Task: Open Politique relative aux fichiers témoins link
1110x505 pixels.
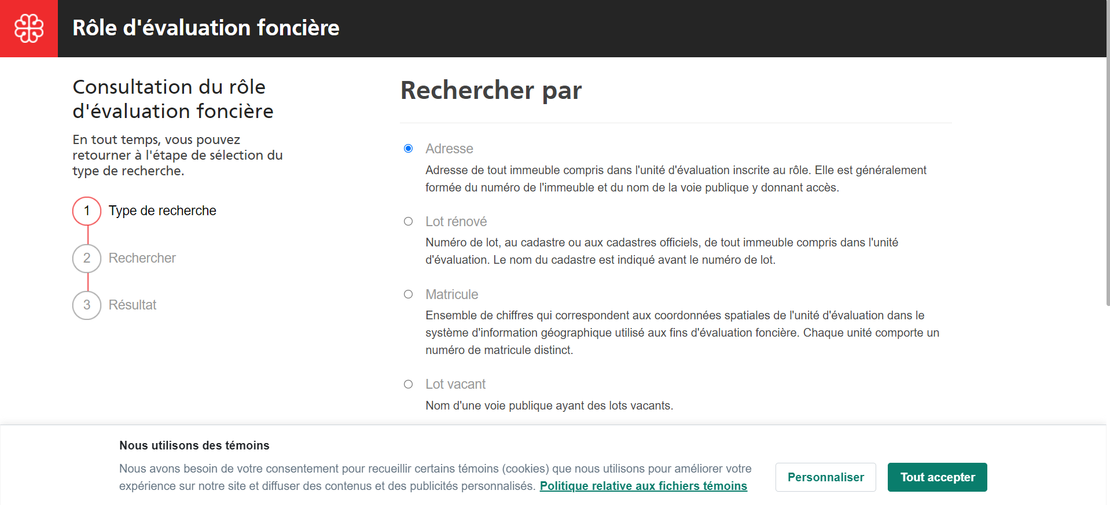Action: point(644,486)
